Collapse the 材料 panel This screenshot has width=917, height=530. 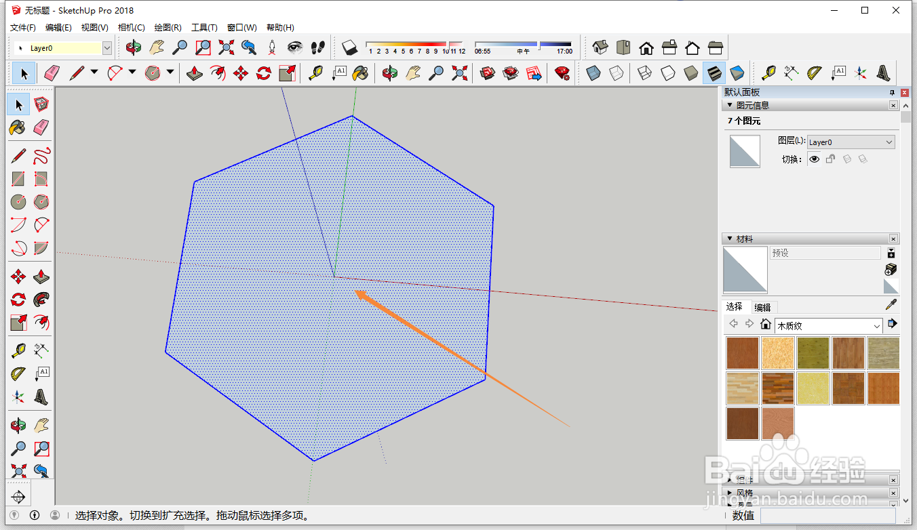click(730, 239)
